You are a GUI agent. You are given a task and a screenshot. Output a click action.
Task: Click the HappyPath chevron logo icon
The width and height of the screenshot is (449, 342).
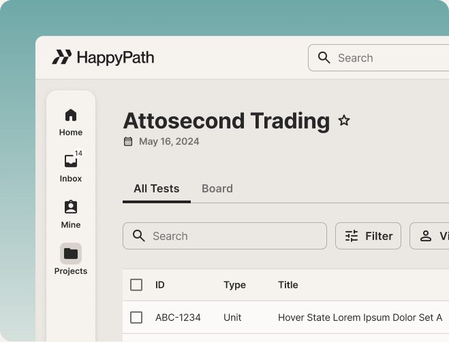[61, 57]
